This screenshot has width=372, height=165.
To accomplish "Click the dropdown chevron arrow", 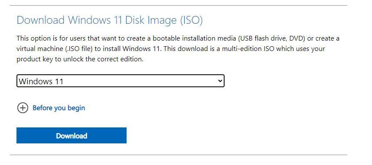I will (x=220, y=81).
